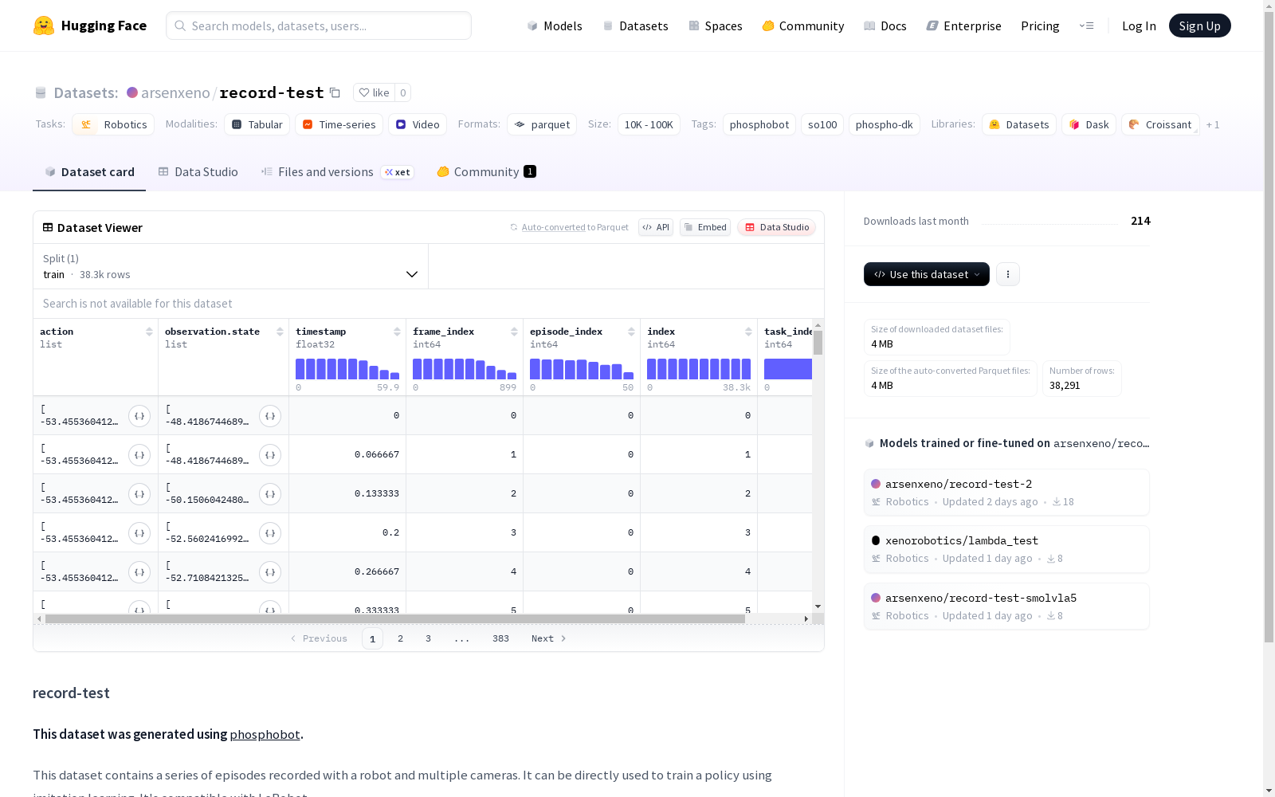Open the arsenxeno/record-test-2 model card
The height and width of the screenshot is (797, 1275).
pos(1006,493)
